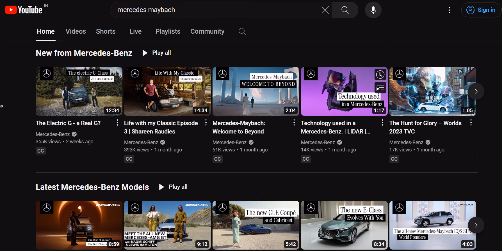Open The electric G-Class thumbnail

pyautogui.click(x=79, y=91)
